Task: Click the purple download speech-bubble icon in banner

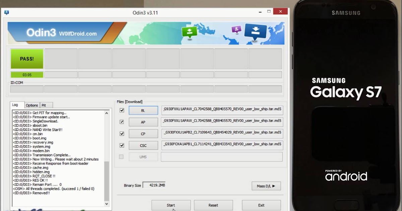Action: pyautogui.click(x=237, y=30)
